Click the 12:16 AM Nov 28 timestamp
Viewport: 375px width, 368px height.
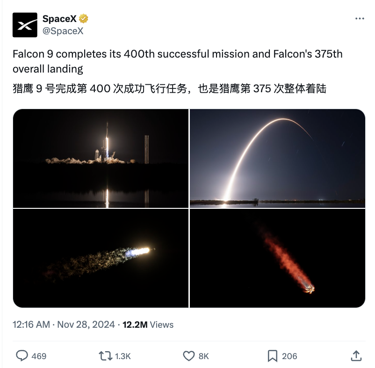[64, 324]
